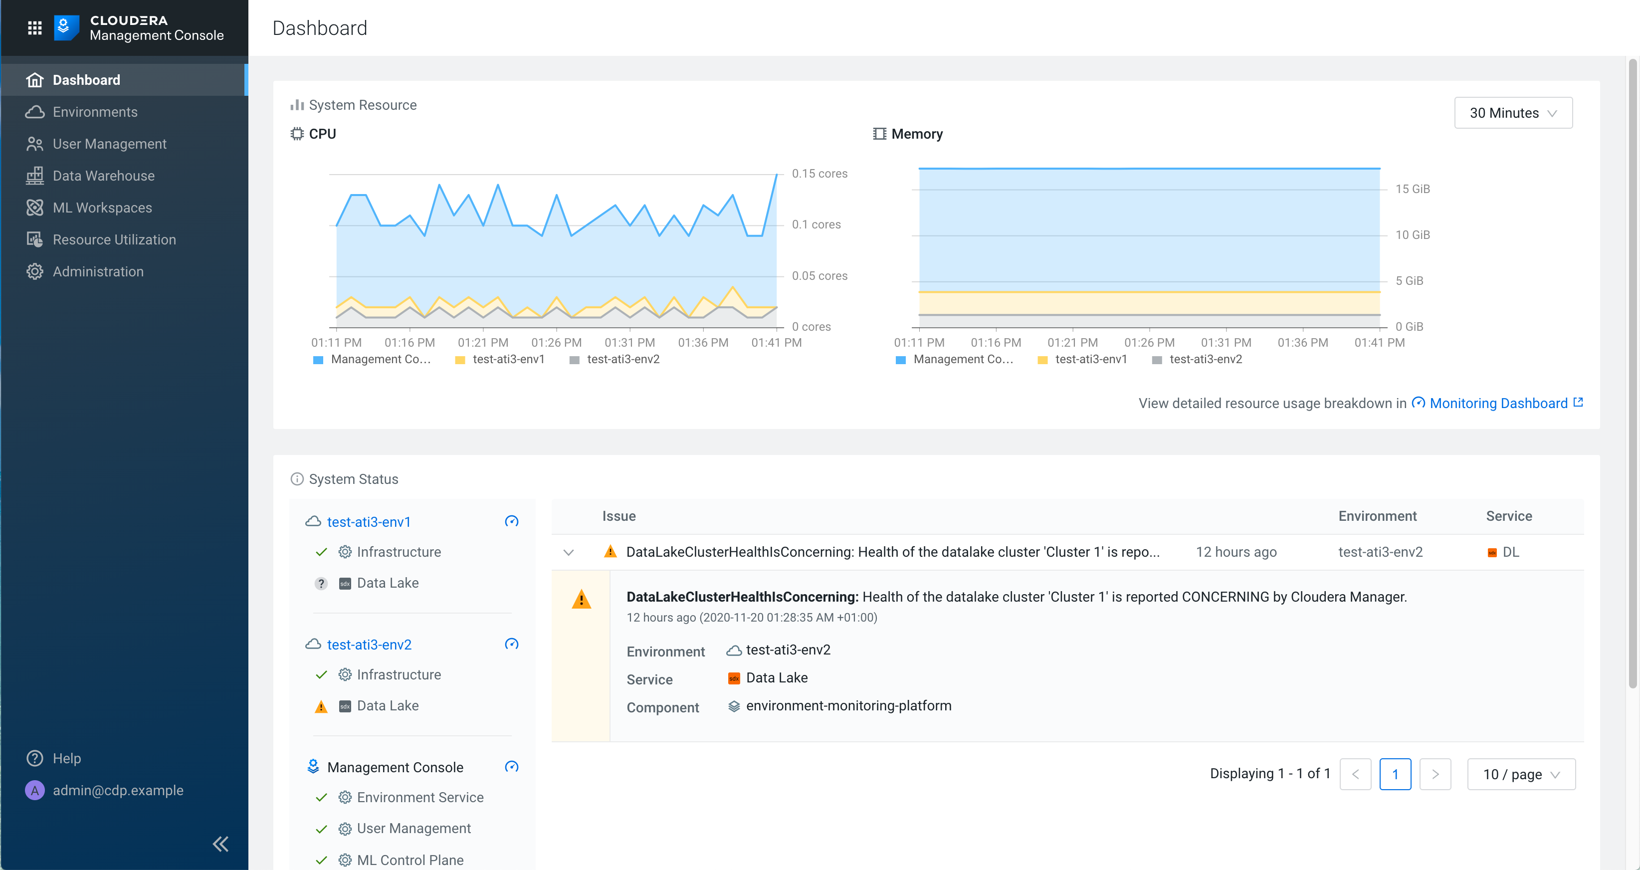This screenshot has width=1640, height=870.
Task: Click the warning icon beside Data Lake
Action: 321,706
